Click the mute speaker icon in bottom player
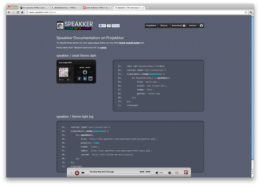The image size is (260, 186). point(157,173)
